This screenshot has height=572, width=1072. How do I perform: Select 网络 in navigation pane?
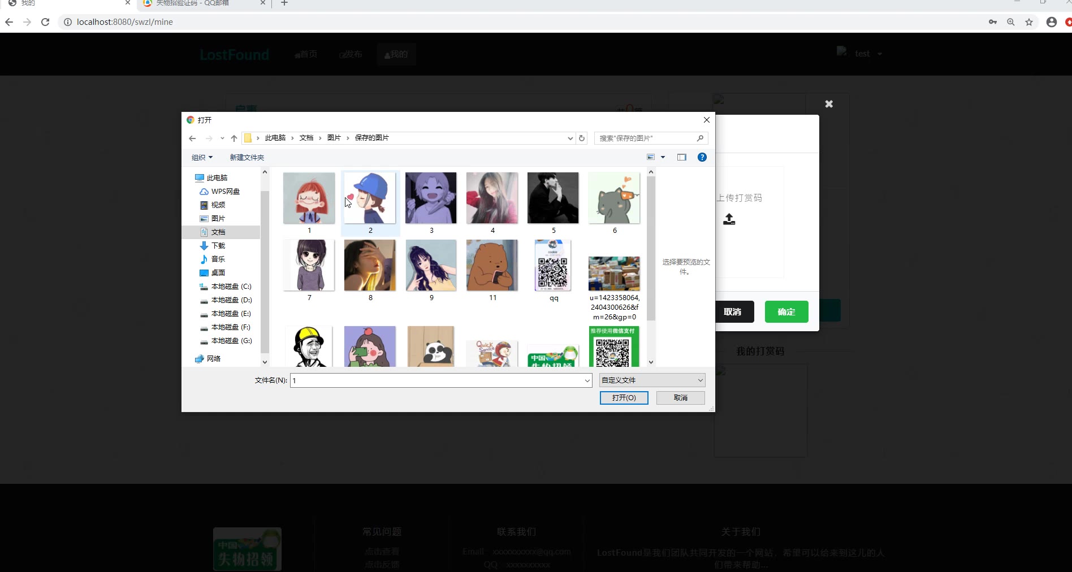(x=208, y=359)
